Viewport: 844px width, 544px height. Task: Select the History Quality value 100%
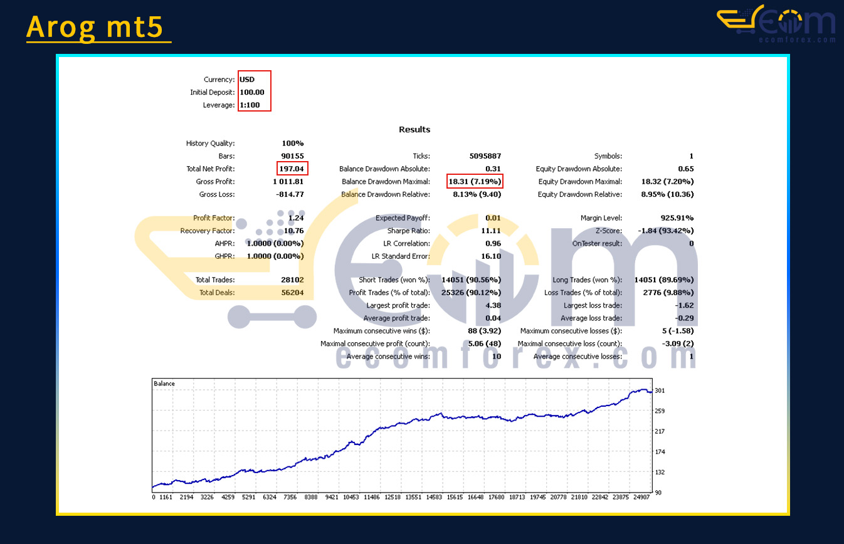pos(293,144)
